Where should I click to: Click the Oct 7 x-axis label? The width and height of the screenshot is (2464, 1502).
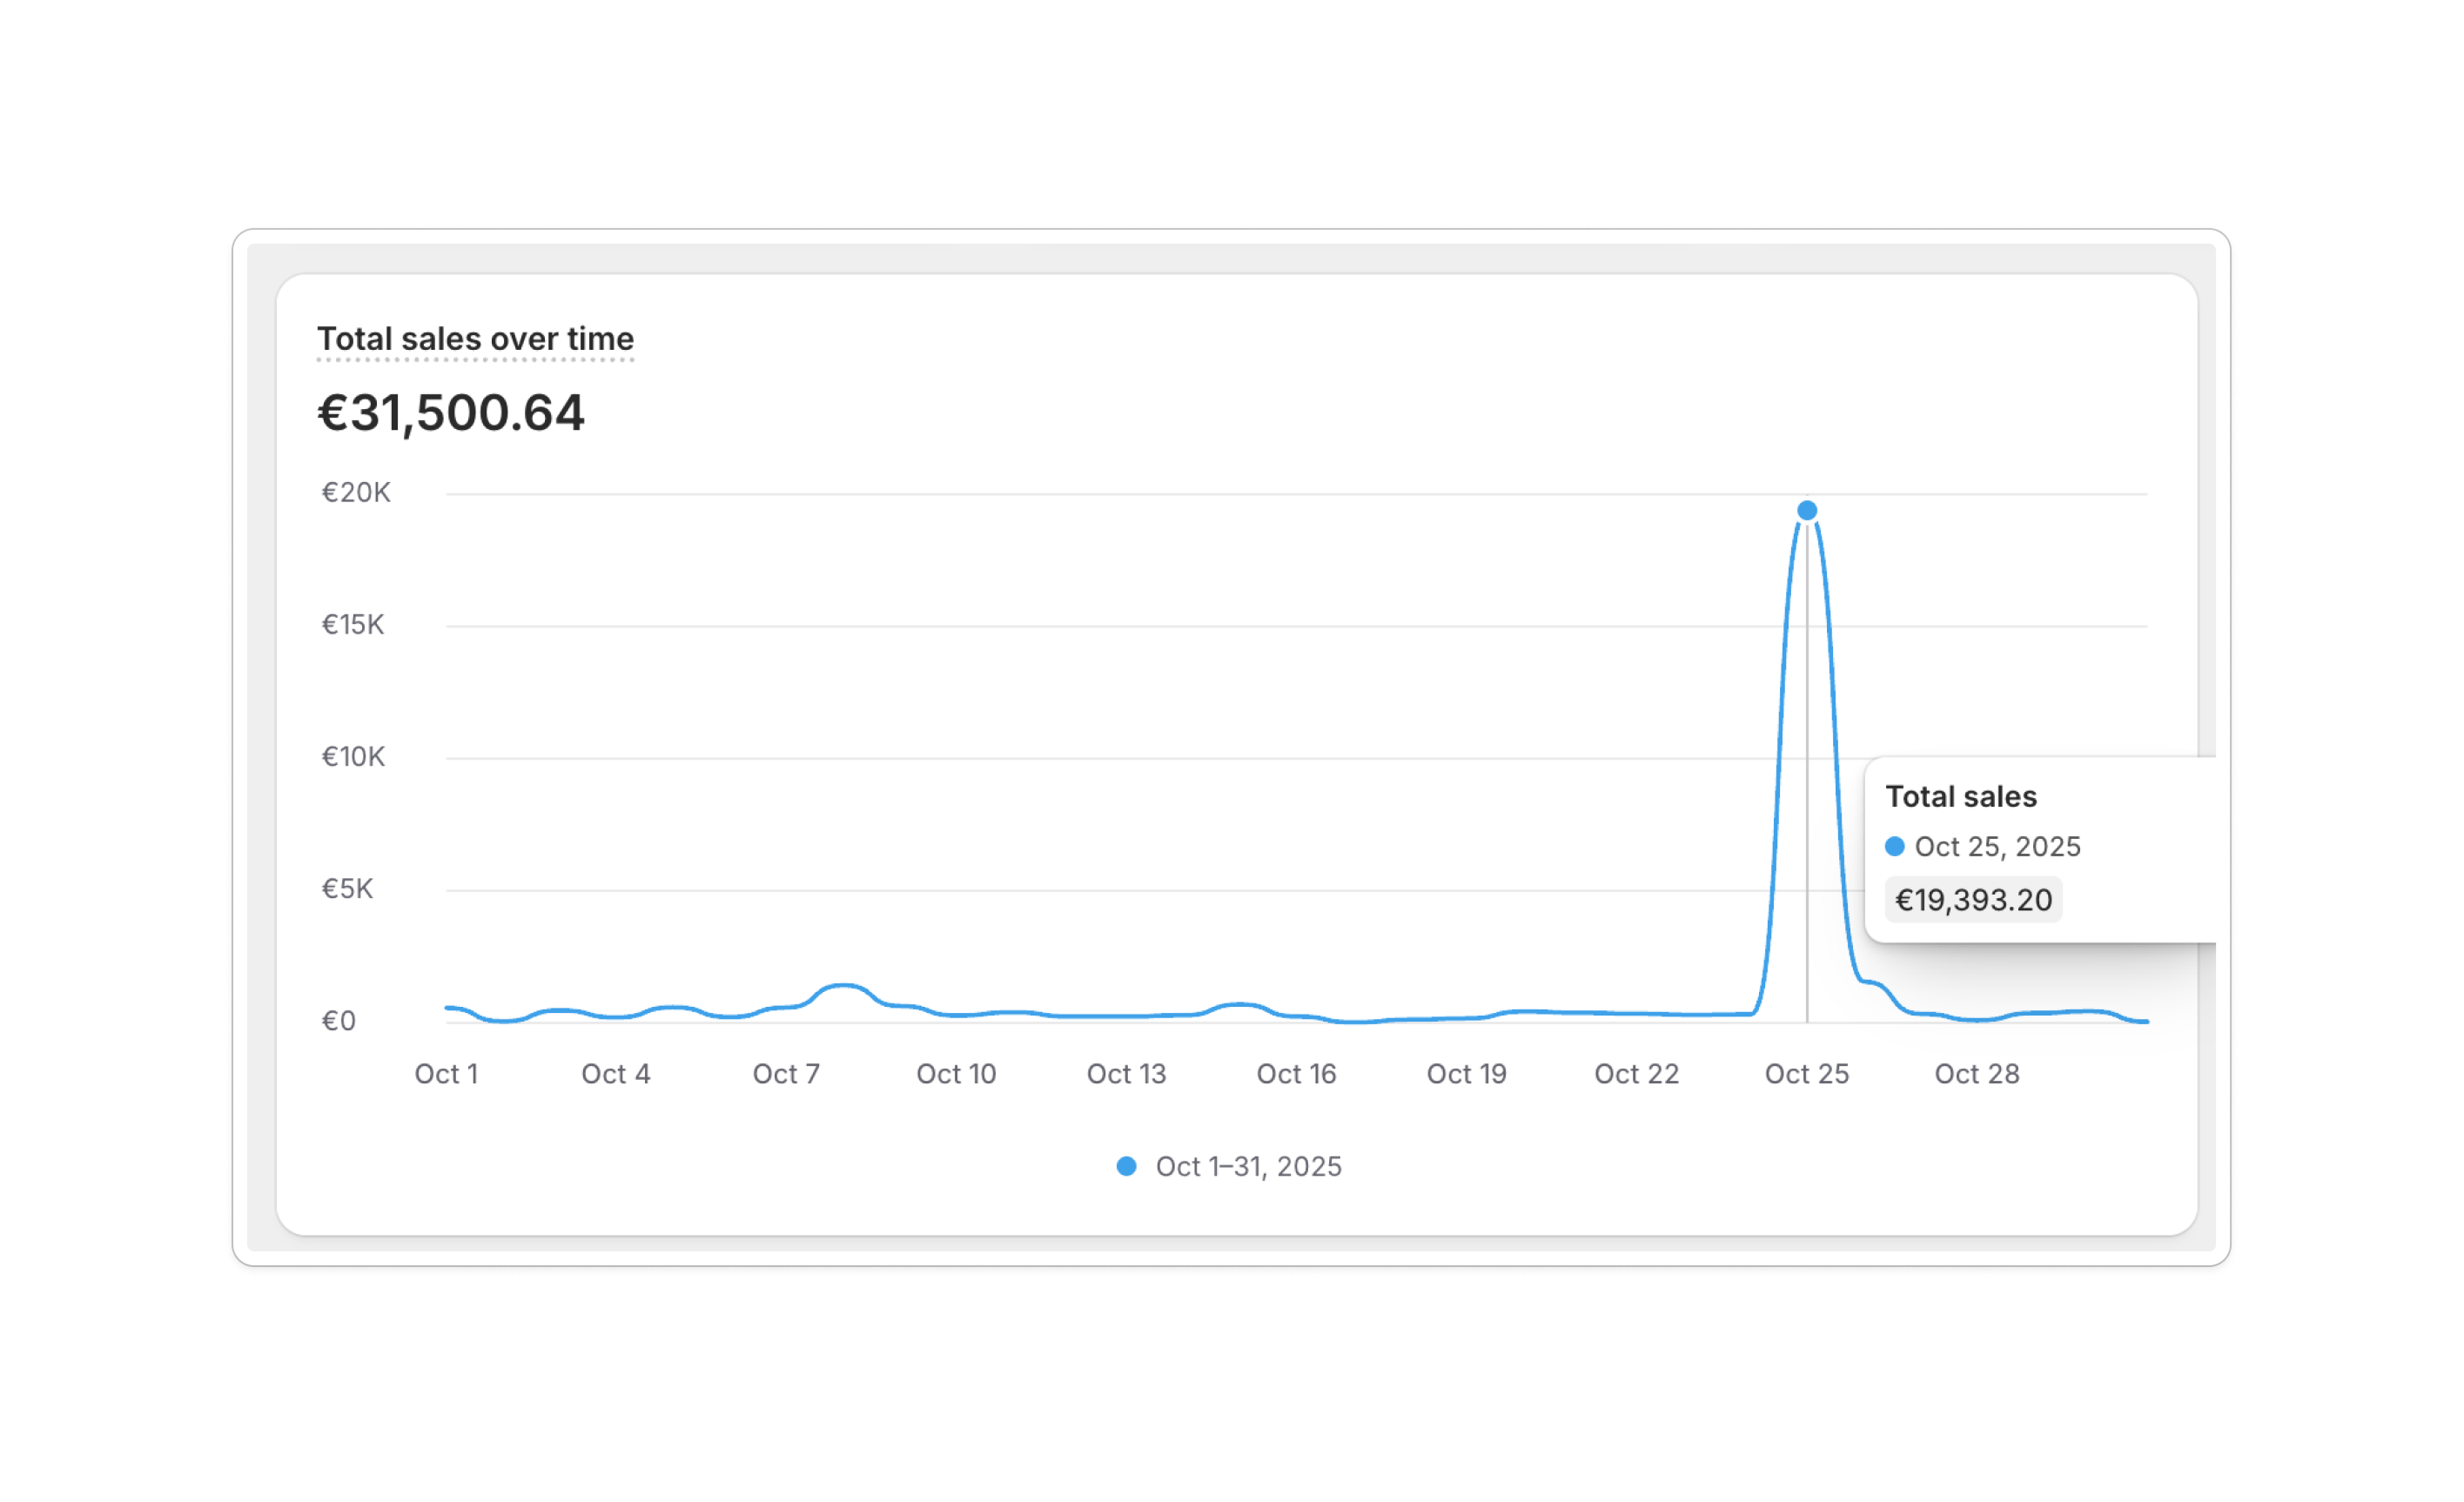[x=786, y=1074]
